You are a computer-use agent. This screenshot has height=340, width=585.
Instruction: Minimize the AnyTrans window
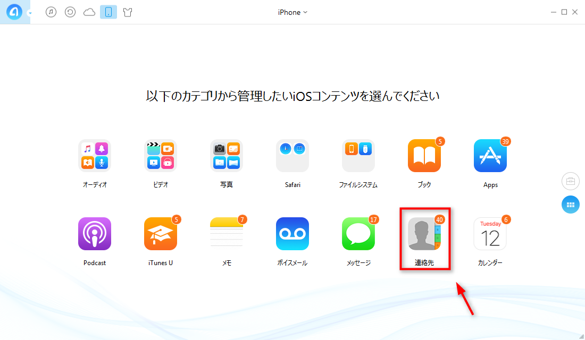tap(553, 12)
